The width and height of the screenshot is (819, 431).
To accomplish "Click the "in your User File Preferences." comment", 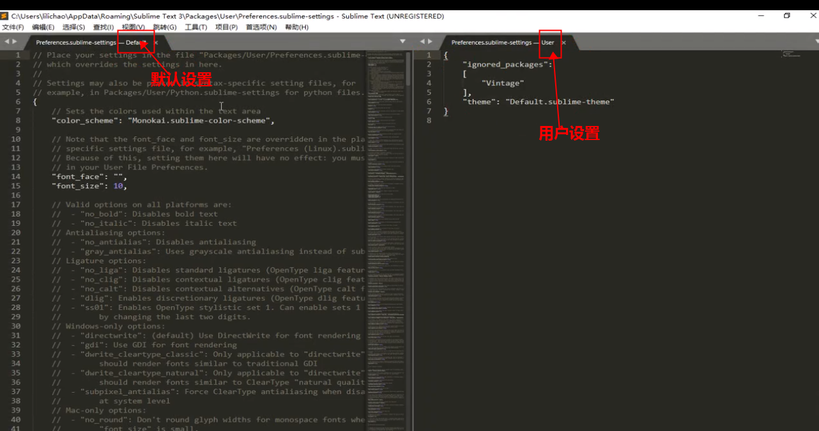I will [130, 168].
